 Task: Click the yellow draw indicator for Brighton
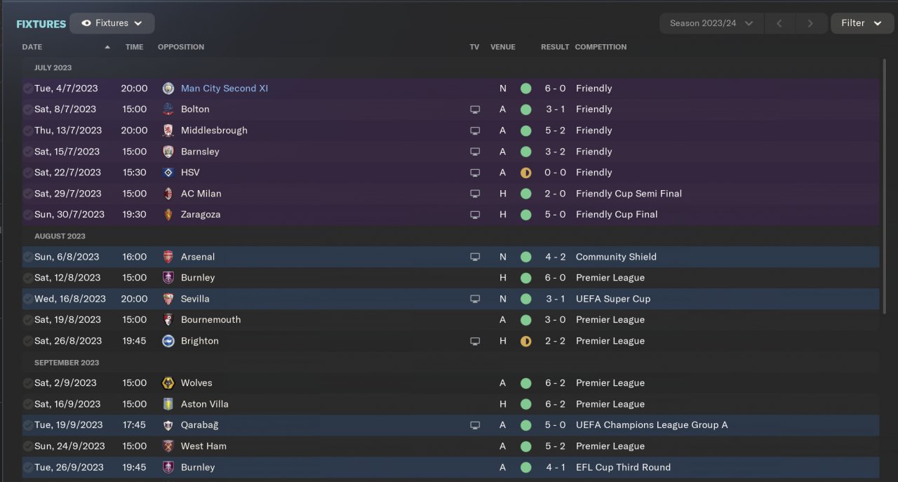tap(525, 341)
